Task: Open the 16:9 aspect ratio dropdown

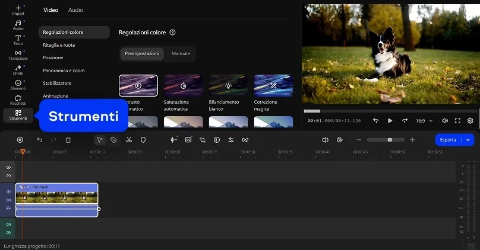Action: pos(423,121)
